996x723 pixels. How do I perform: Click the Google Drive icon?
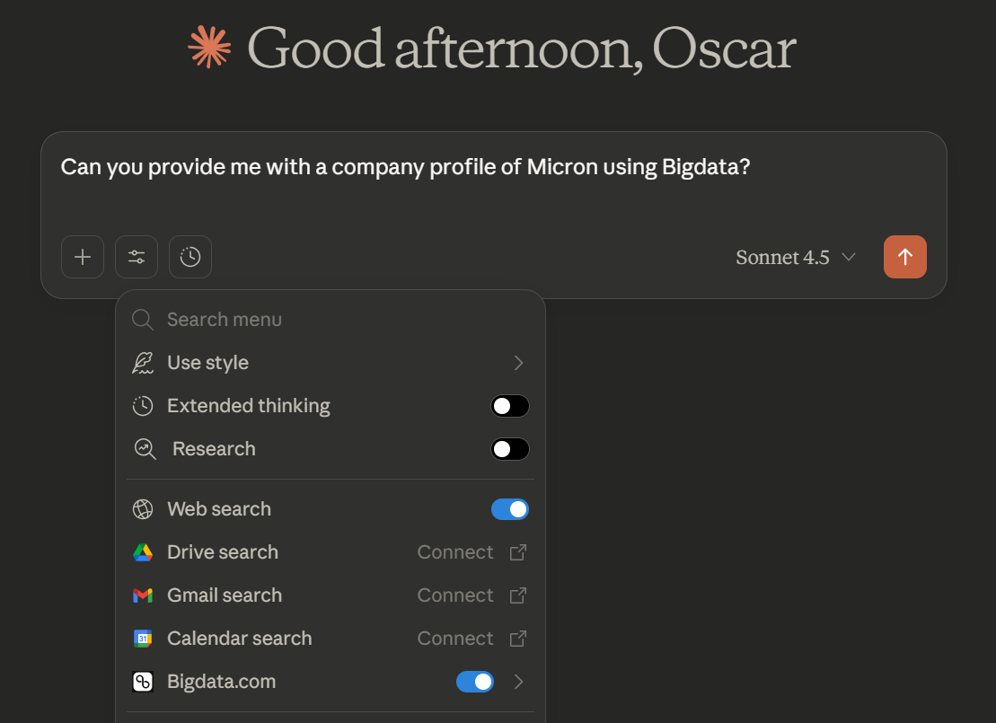click(143, 552)
